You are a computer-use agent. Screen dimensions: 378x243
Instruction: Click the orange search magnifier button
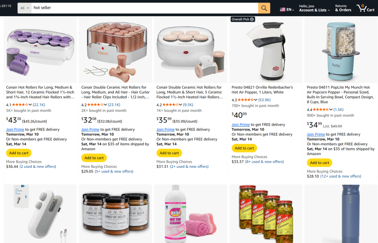click(x=264, y=8)
